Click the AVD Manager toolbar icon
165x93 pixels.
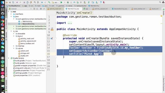85,2
